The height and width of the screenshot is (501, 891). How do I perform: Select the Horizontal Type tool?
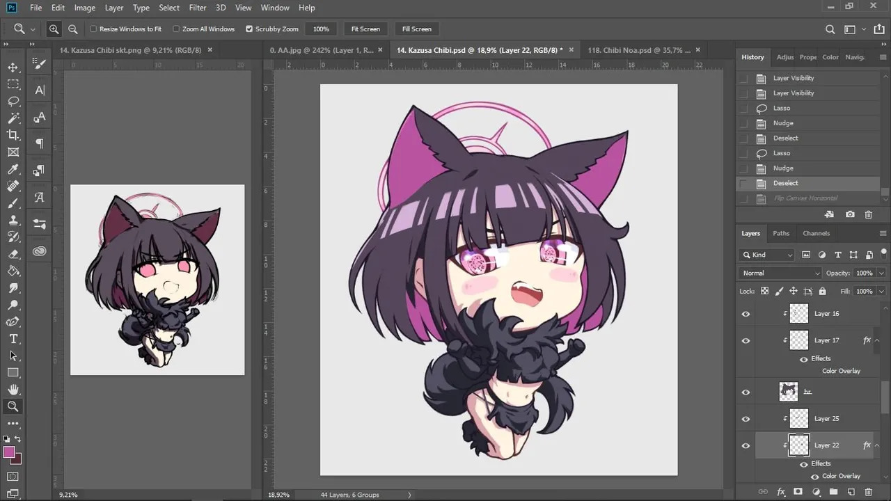point(13,339)
